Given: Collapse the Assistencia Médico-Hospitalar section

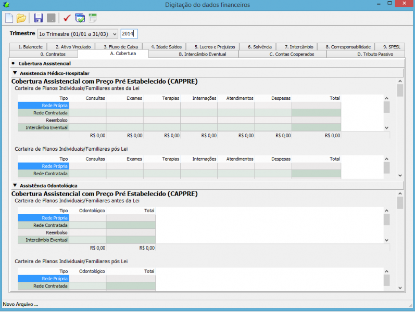Looking at the screenshot, I should 15,73.
